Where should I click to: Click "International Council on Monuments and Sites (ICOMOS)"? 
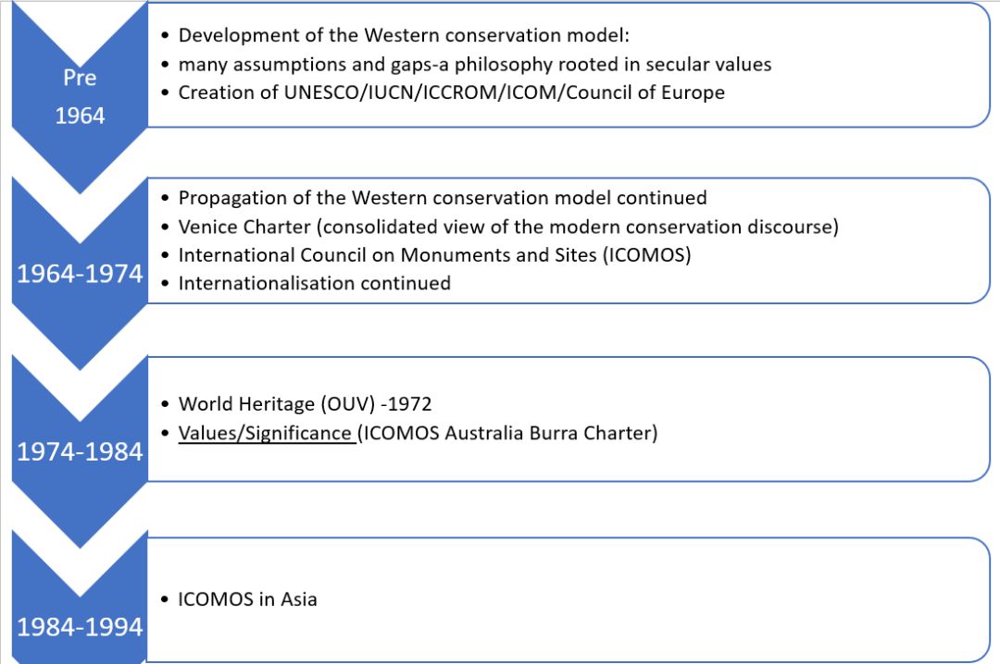435,255
